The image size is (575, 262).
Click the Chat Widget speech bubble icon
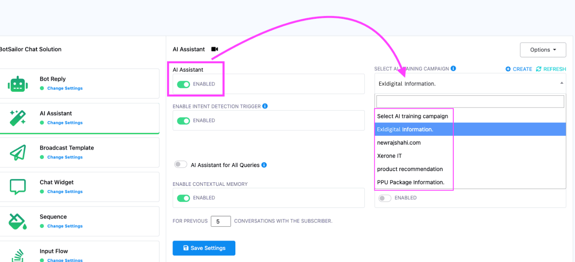click(x=18, y=187)
